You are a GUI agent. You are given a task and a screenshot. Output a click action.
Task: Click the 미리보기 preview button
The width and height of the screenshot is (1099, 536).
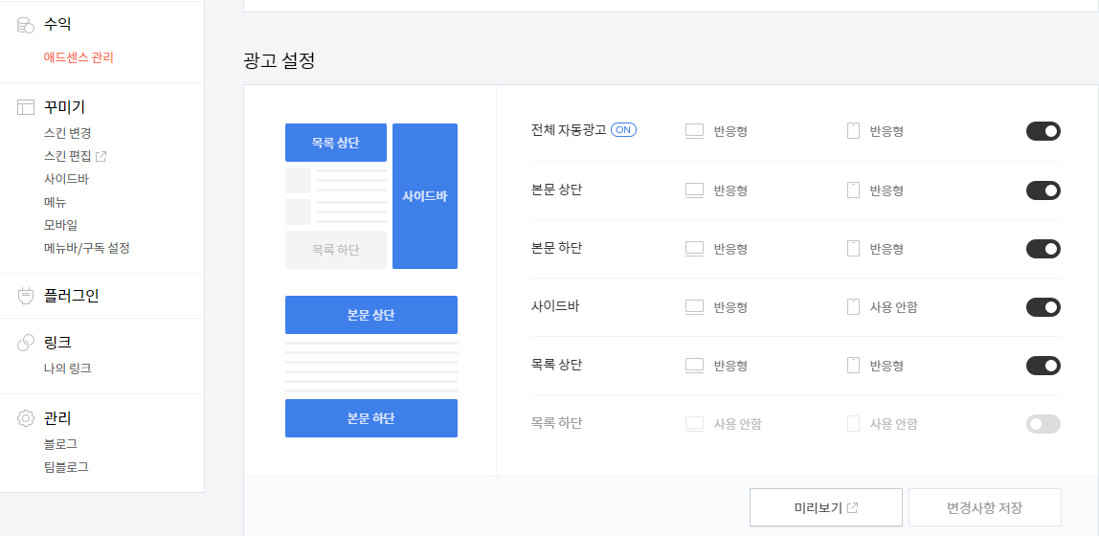825,507
